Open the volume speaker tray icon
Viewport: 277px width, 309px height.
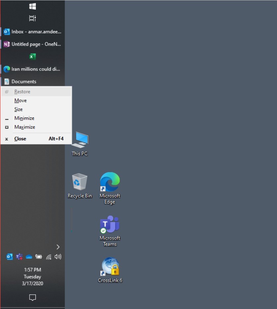click(58, 257)
